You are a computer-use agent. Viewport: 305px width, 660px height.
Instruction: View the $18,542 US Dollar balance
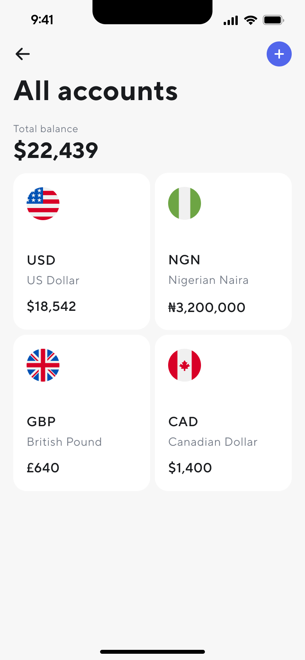click(x=52, y=306)
